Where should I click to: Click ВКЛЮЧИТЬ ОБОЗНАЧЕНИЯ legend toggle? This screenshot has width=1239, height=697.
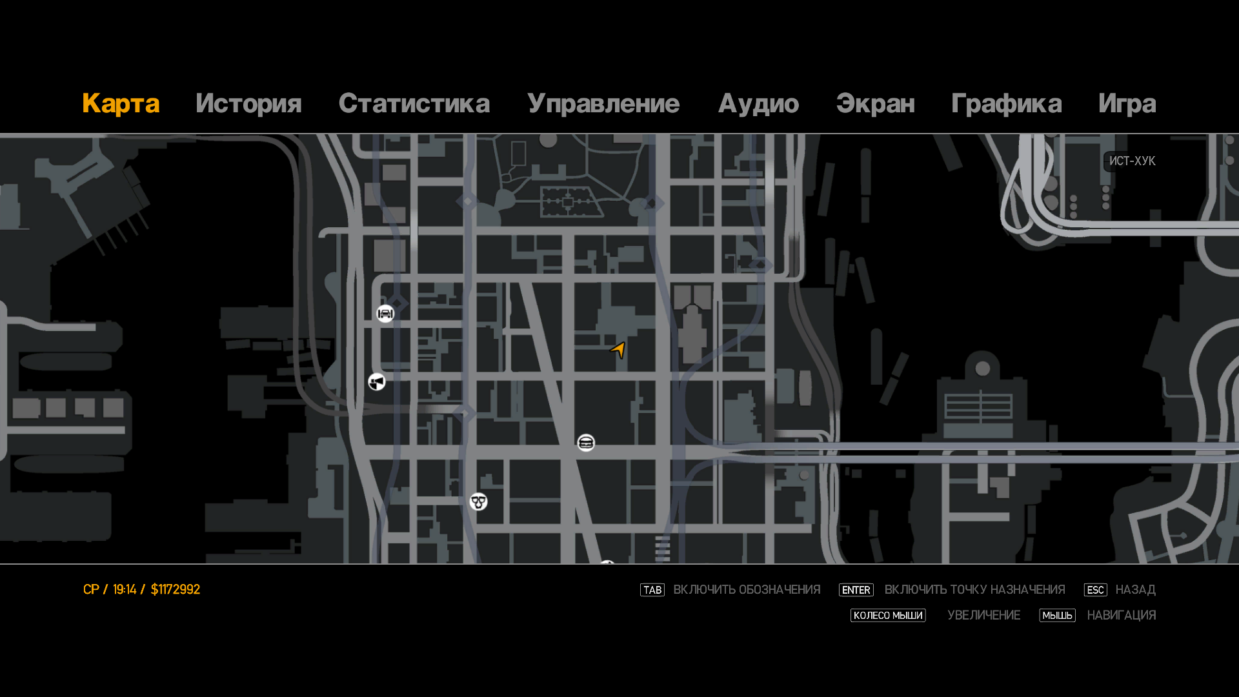(746, 590)
